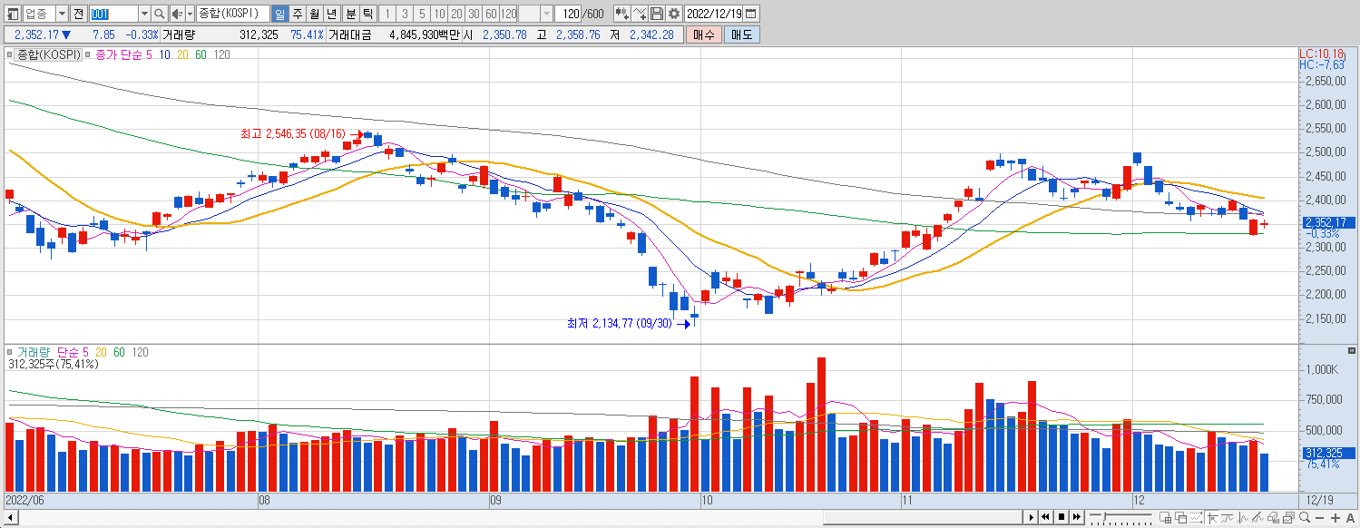Click the fast-forward button in playback controls
The height and width of the screenshot is (528, 1360).
pyautogui.click(x=1076, y=517)
